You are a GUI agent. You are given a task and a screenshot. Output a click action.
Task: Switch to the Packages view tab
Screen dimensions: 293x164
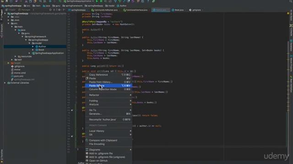(x=24, y=10)
